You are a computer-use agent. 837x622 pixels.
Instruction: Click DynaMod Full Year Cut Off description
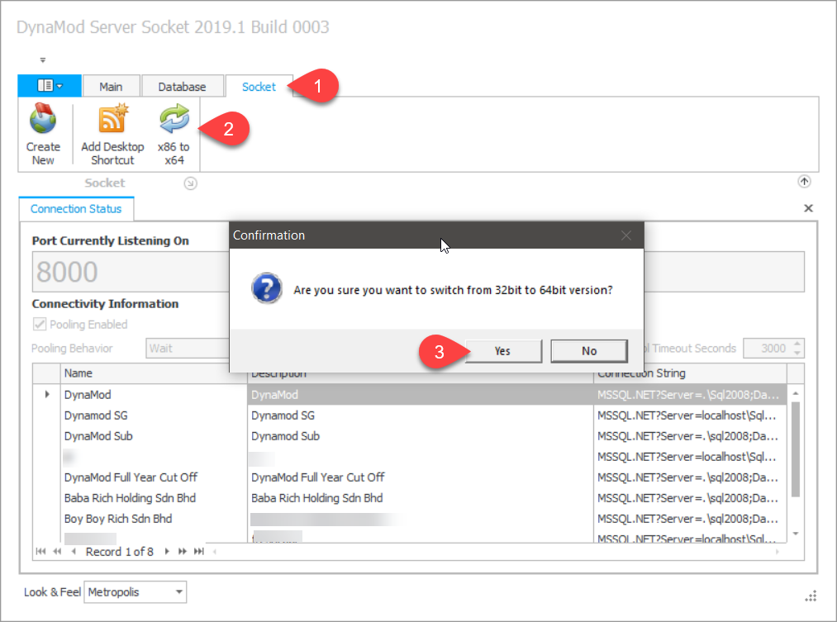click(421, 477)
